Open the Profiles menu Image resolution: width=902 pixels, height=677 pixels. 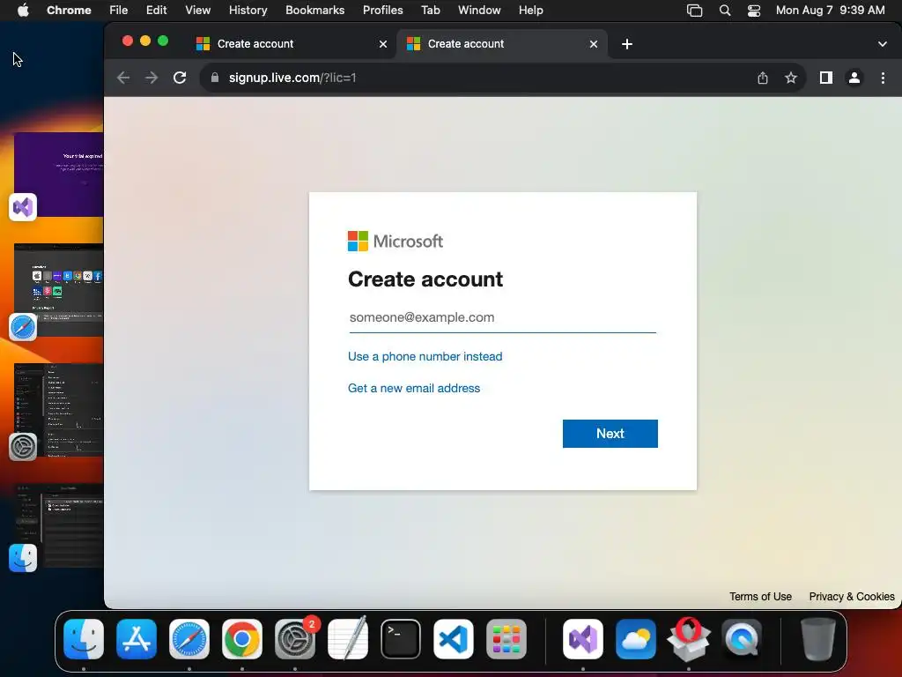click(382, 11)
